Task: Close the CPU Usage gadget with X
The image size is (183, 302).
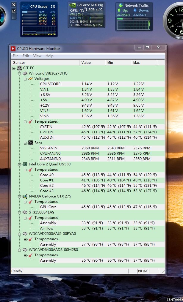Action: 14,5
